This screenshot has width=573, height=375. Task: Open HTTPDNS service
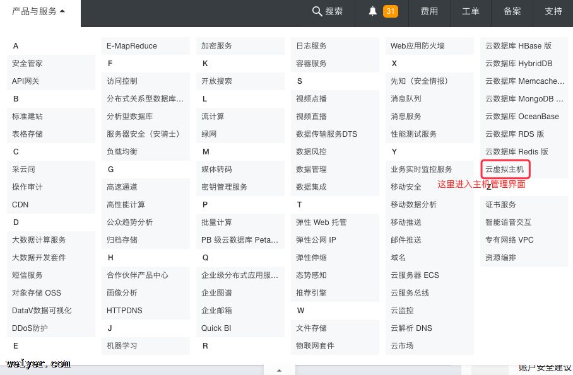coord(124,311)
